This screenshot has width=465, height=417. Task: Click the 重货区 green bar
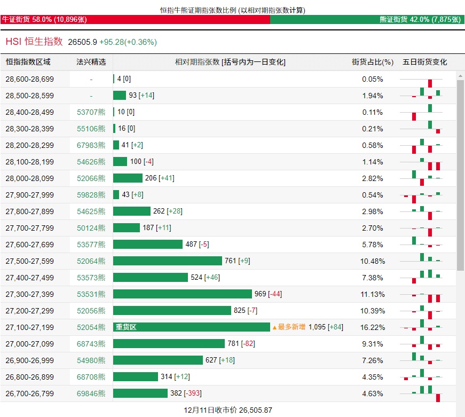point(191,327)
